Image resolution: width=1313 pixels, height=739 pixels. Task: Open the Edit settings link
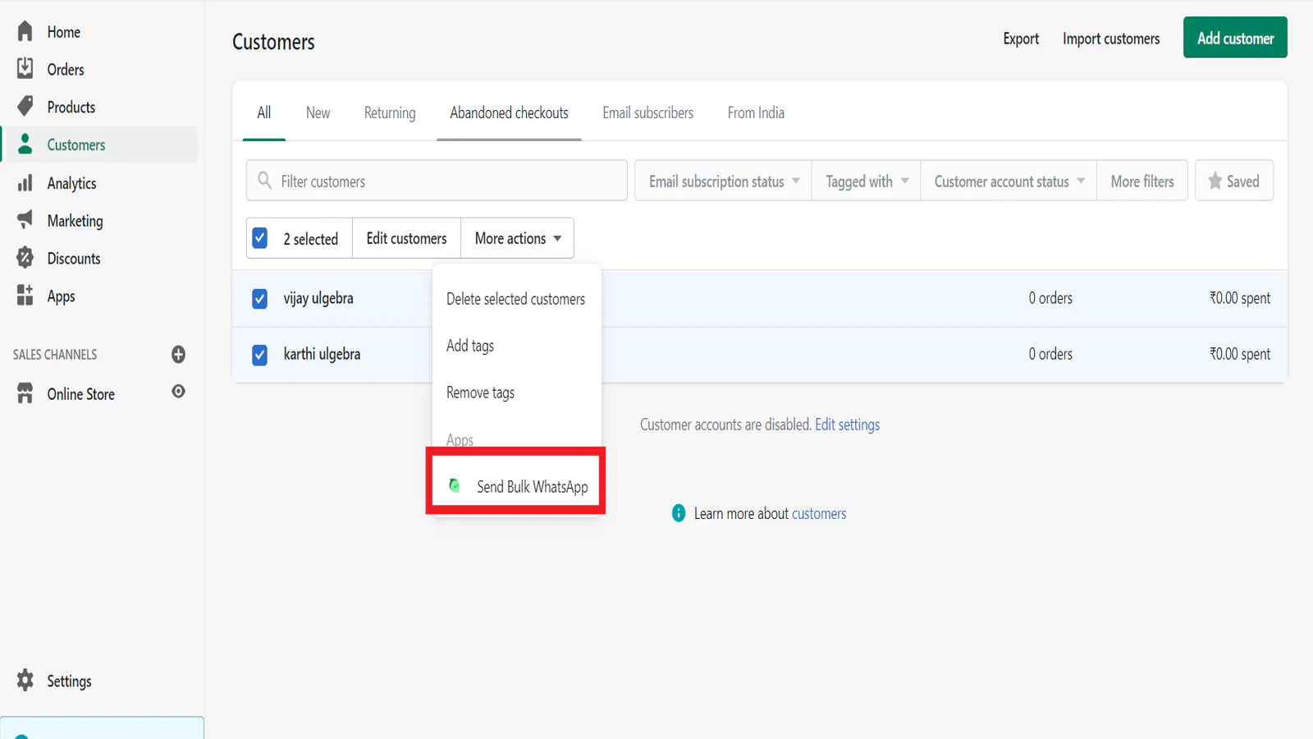point(847,425)
